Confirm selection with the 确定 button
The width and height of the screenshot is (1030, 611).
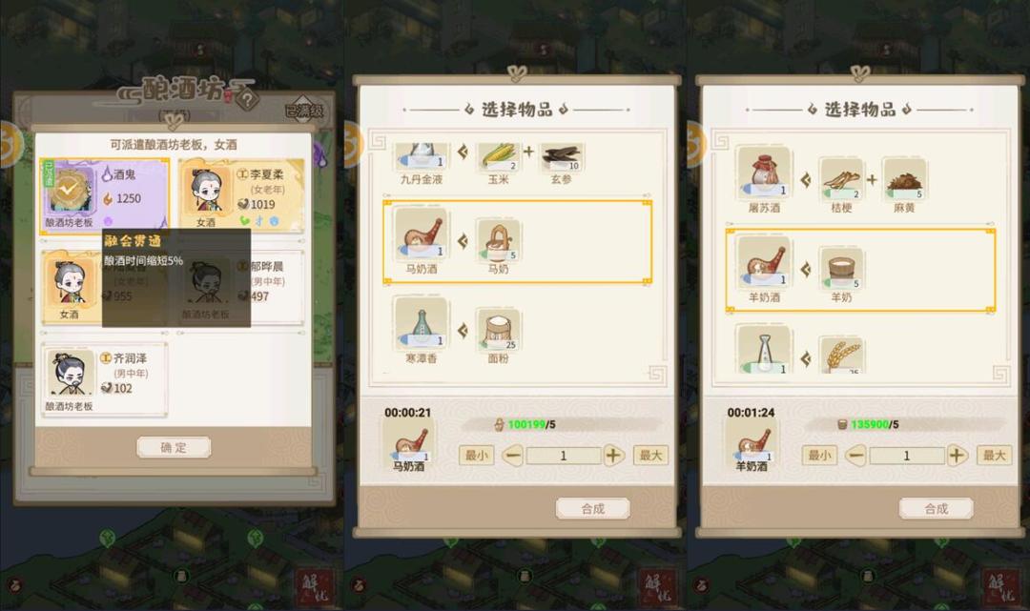click(x=175, y=448)
